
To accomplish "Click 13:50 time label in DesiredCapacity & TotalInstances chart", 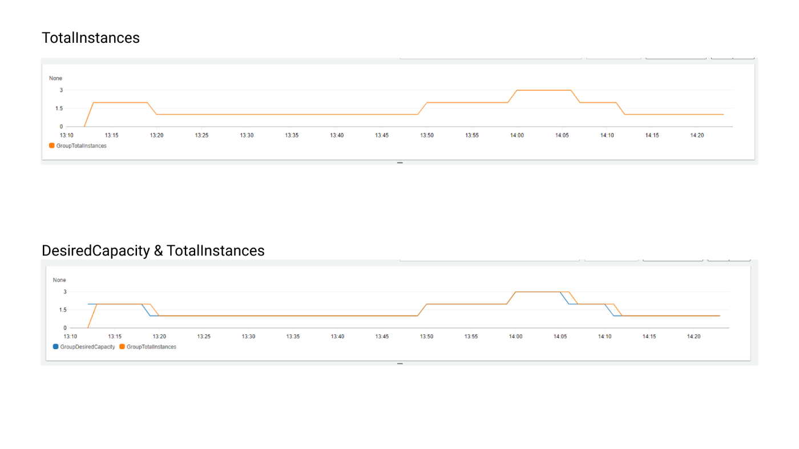I will pos(426,337).
